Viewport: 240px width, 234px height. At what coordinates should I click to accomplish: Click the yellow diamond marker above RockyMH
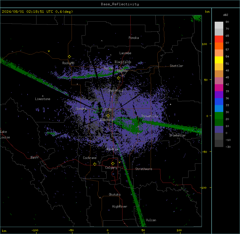tap(69, 57)
